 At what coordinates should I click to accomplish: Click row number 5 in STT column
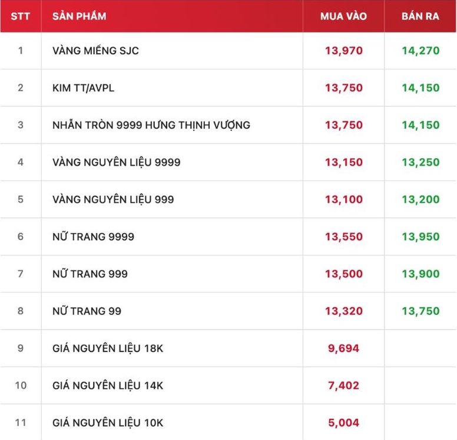coord(21,199)
